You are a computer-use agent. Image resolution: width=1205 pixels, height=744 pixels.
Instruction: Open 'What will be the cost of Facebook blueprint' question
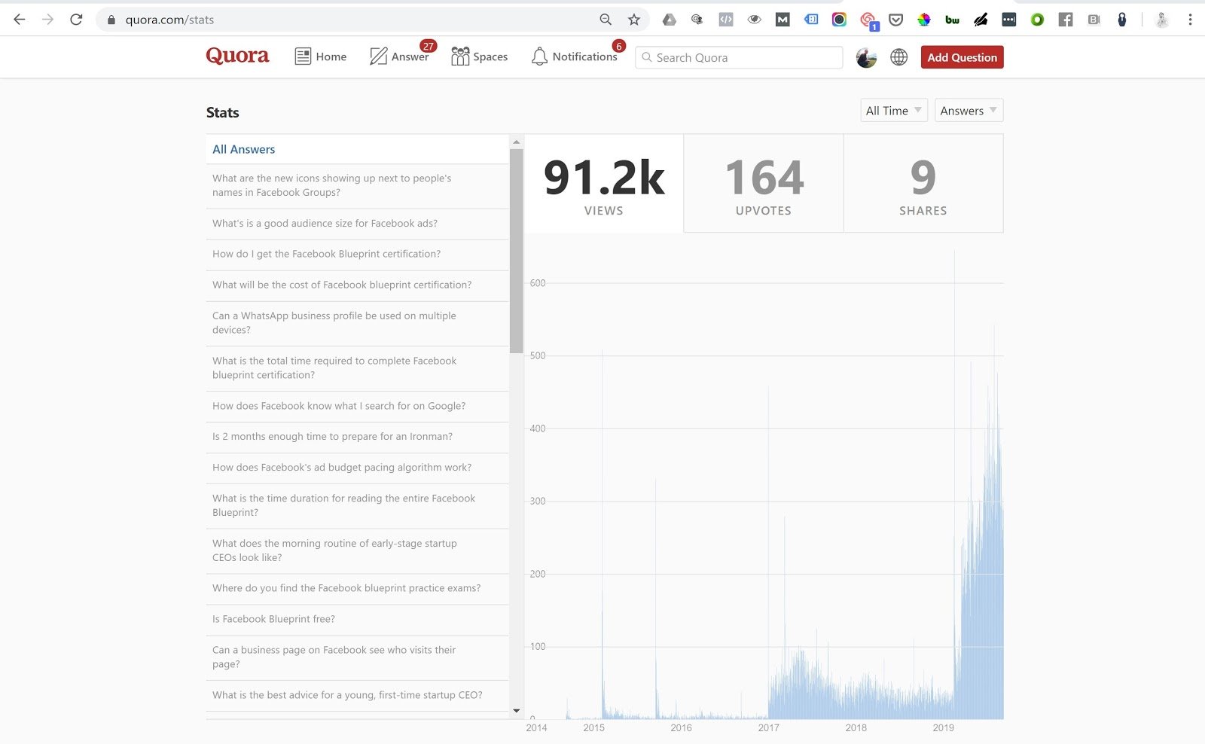click(357, 285)
